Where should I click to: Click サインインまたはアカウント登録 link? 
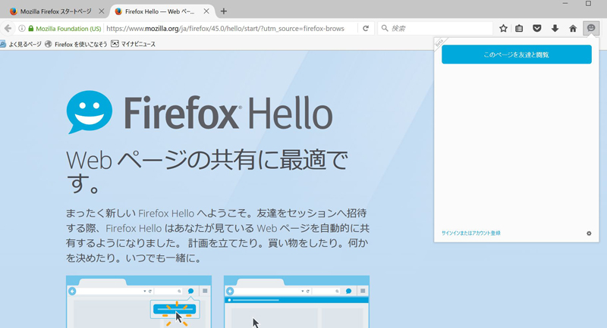pyautogui.click(x=470, y=233)
